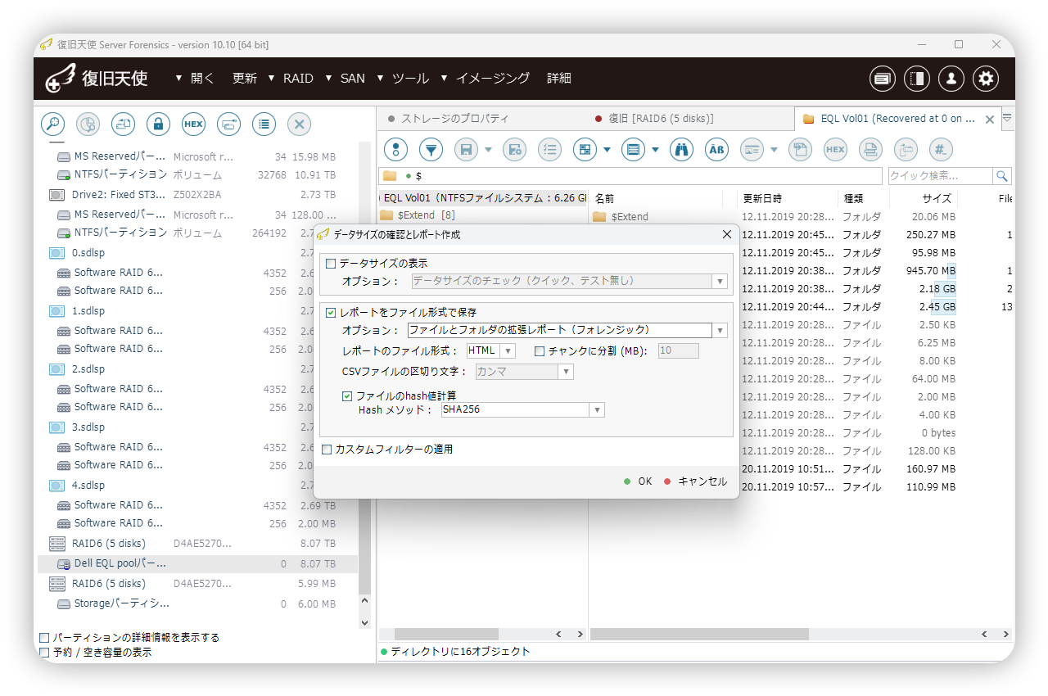
Task: Click the binoculars find icon
Action: 681,150
